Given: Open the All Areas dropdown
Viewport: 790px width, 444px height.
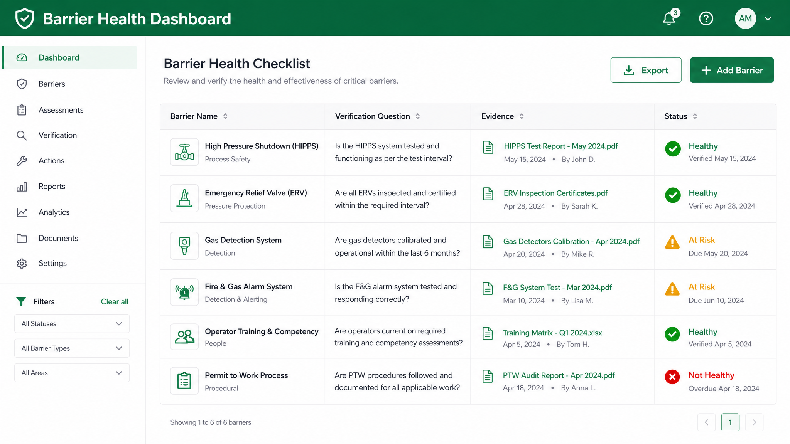Looking at the screenshot, I should click(x=72, y=373).
